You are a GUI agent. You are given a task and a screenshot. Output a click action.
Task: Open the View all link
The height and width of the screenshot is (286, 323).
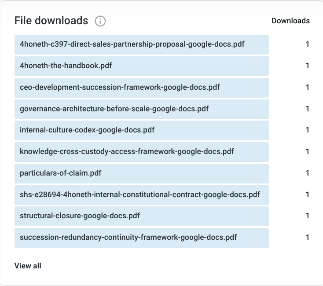point(28,266)
